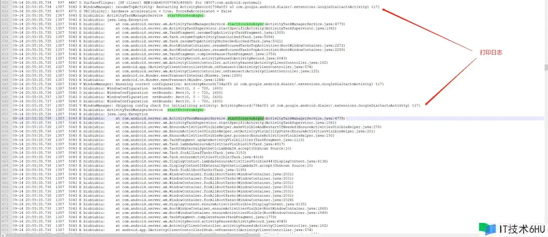
Task: Click highlighted startProcessAsync on line 653
Action: (245, 118)
